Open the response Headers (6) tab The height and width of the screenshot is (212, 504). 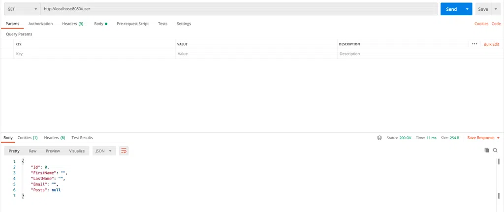[x=55, y=138]
